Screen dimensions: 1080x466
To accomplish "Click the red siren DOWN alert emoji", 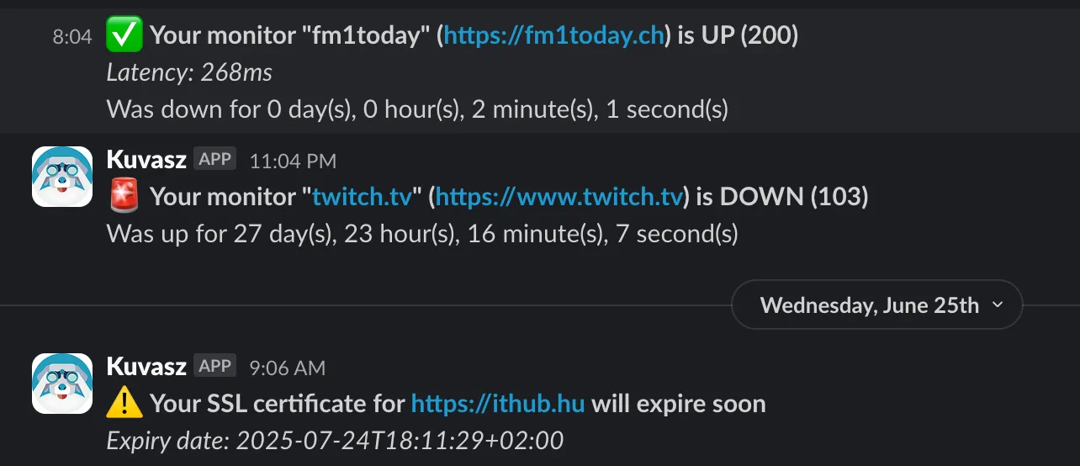I will click(124, 198).
